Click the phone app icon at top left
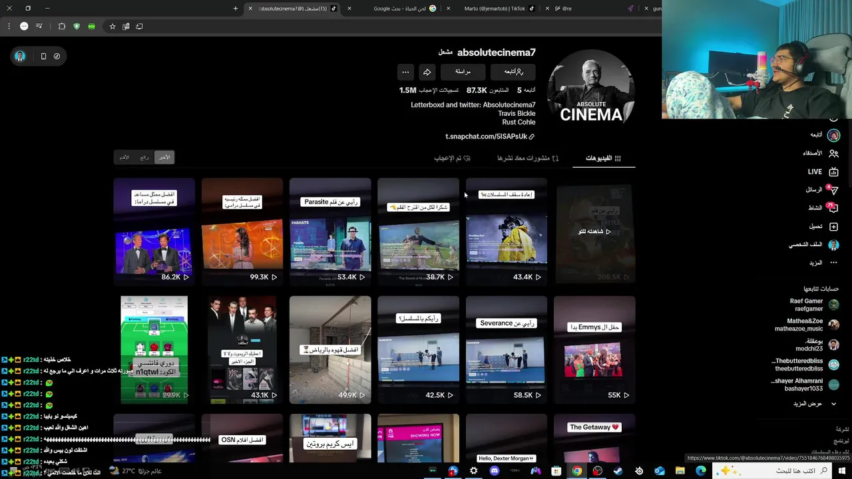 click(43, 57)
